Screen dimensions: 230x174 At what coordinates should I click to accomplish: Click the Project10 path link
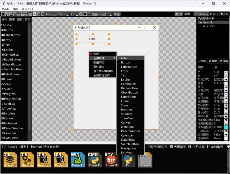coord(52,147)
